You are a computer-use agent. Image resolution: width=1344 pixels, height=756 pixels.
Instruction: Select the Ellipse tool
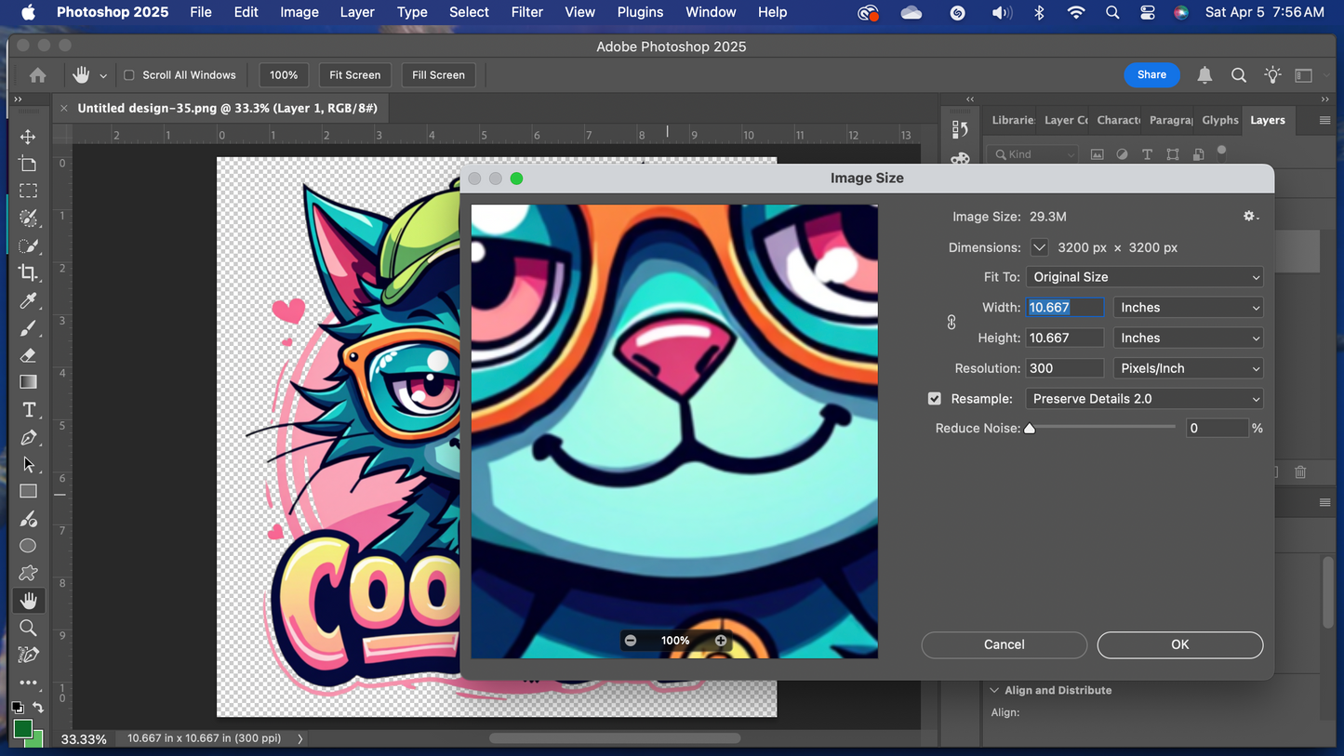click(x=28, y=546)
